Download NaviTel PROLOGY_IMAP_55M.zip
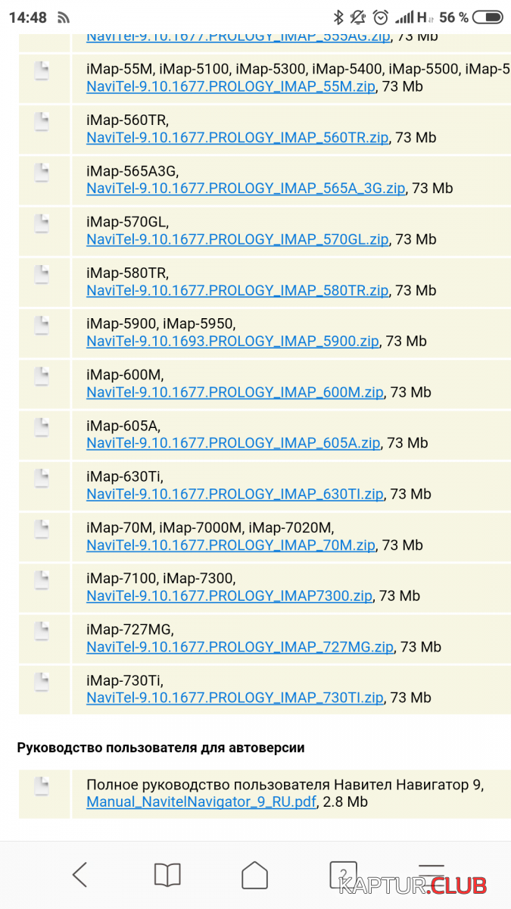This screenshot has height=909, width=511. tap(231, 86)
